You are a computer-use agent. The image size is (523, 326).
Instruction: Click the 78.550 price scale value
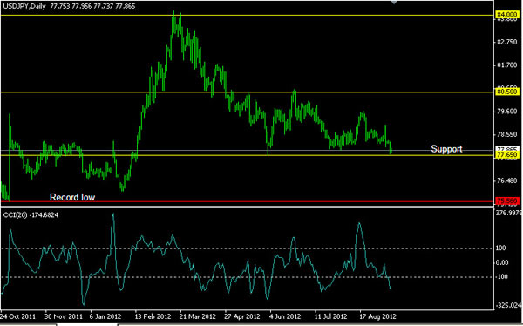[x=507, y=134]
